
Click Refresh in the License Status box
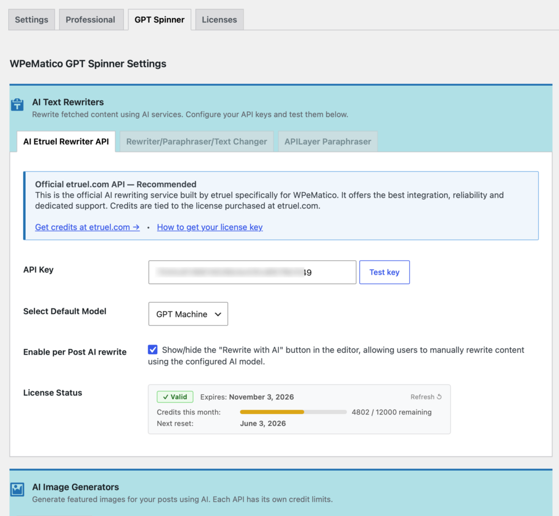click(x=426, y=397)
